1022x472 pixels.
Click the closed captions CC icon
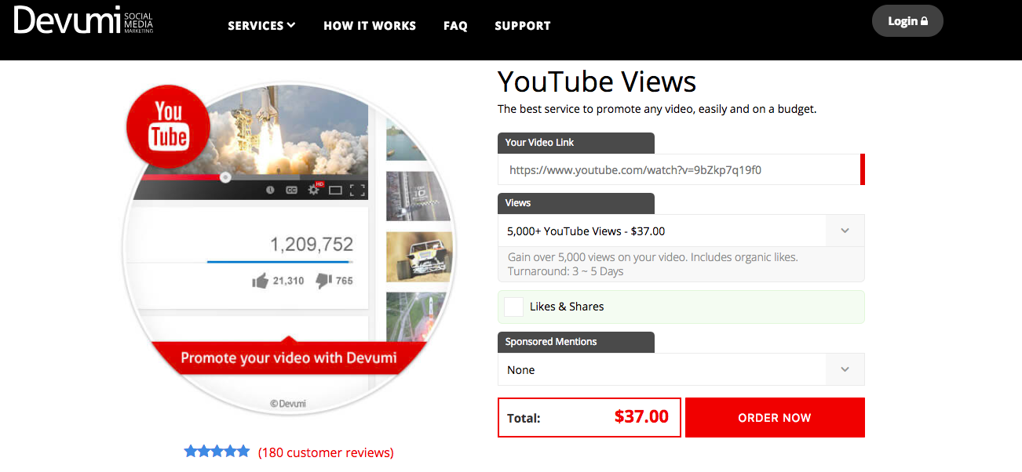(291, 190)
